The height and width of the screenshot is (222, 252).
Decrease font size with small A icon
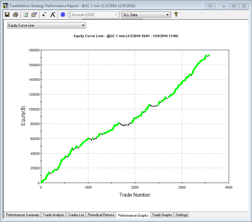[44, 15]
